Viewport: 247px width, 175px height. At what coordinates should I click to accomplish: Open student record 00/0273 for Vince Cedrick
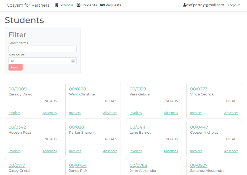(x=198, y=89)
